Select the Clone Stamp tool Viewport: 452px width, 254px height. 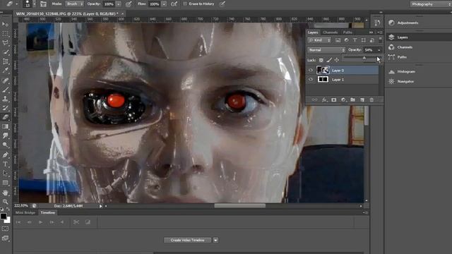(x=5, y=99)
